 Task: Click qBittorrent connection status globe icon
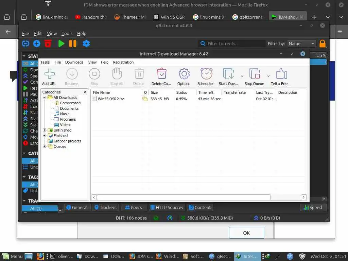pyautogui.click(x=156, y=218)
